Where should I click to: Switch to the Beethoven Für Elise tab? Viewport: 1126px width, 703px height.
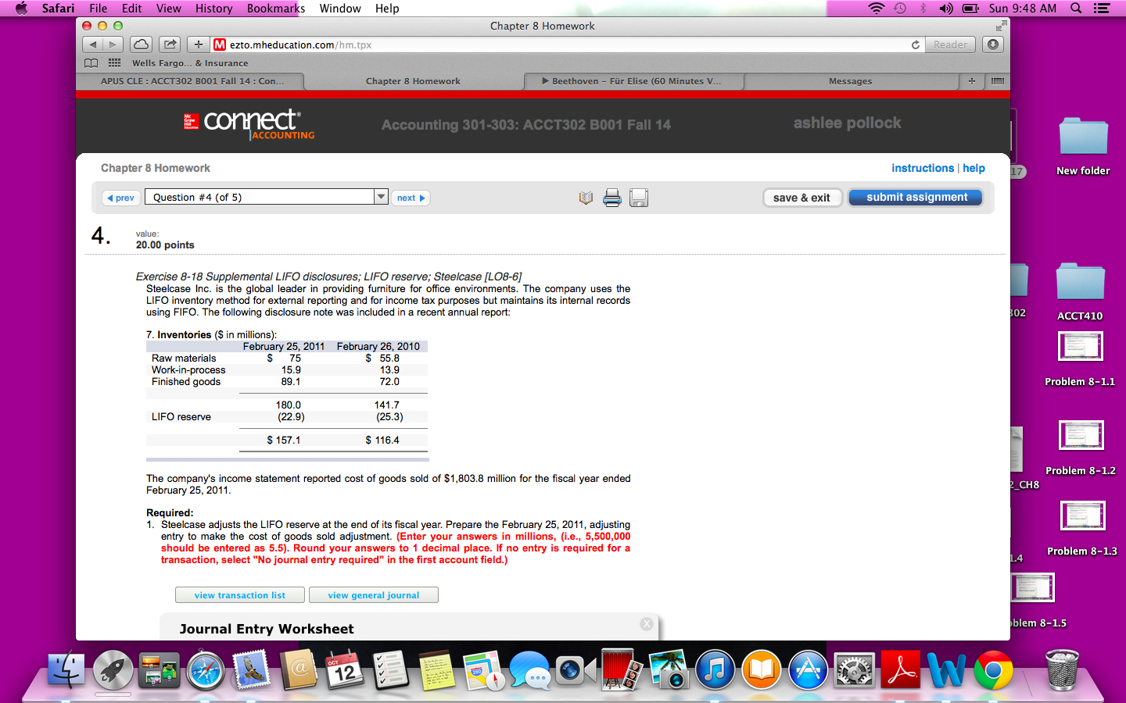[634, 81]
